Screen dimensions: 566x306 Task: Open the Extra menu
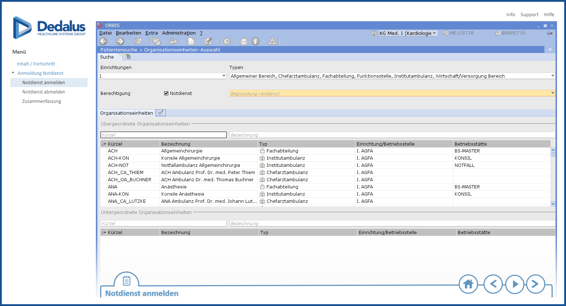tap(151, 33)
